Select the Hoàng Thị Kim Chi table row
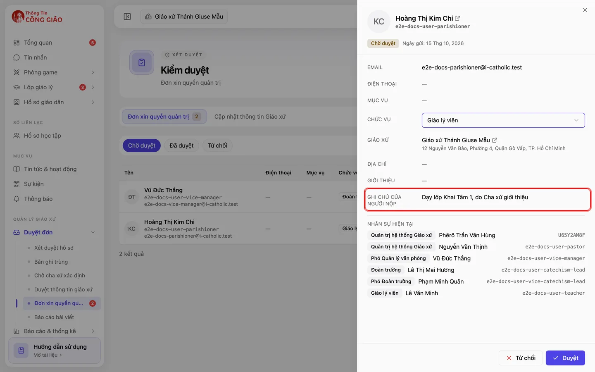The image size is (595, 372). 238,229
